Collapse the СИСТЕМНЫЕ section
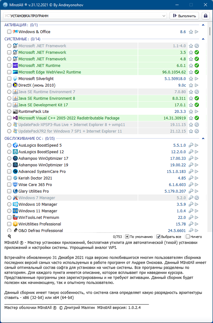 click(x=203, y=39)
